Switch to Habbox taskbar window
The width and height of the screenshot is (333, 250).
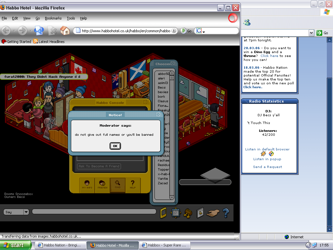164,245
